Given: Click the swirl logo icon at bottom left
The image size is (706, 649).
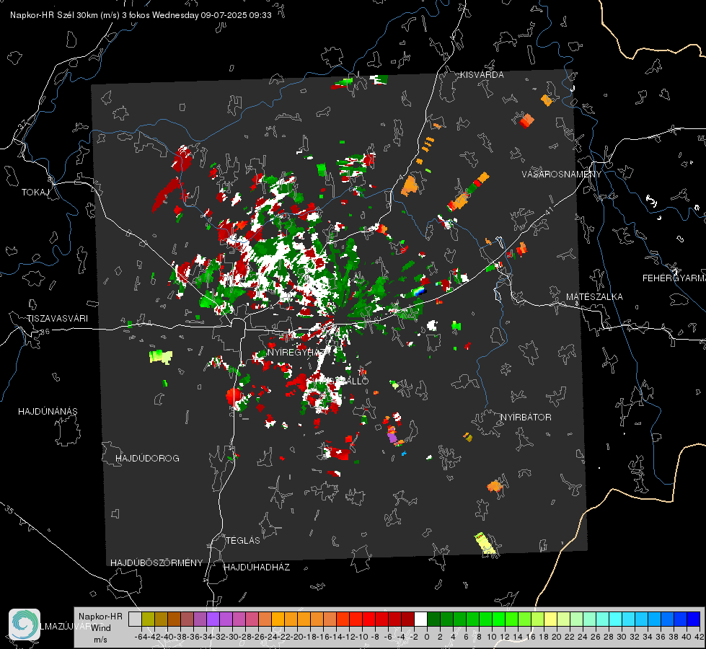Looking at the screenshot, I should click(25, 624).
